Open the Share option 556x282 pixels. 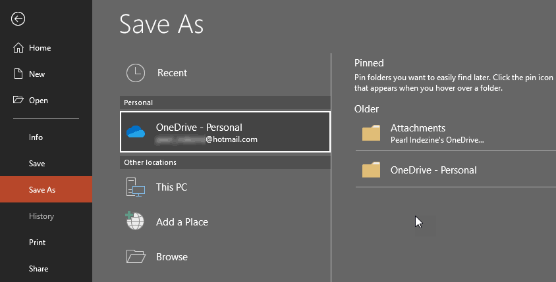click(46, 269)
